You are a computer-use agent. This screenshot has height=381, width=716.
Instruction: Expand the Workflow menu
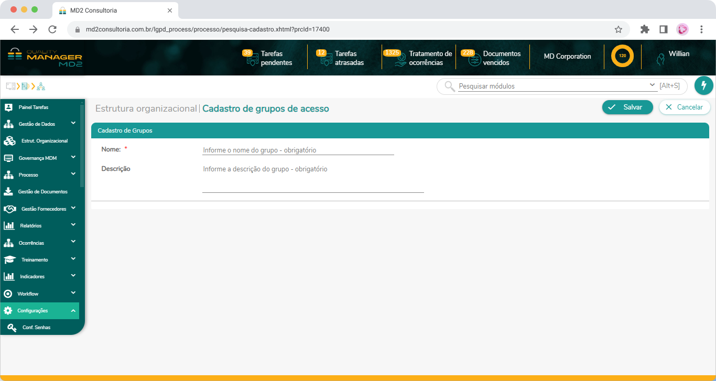click(27, 293)
